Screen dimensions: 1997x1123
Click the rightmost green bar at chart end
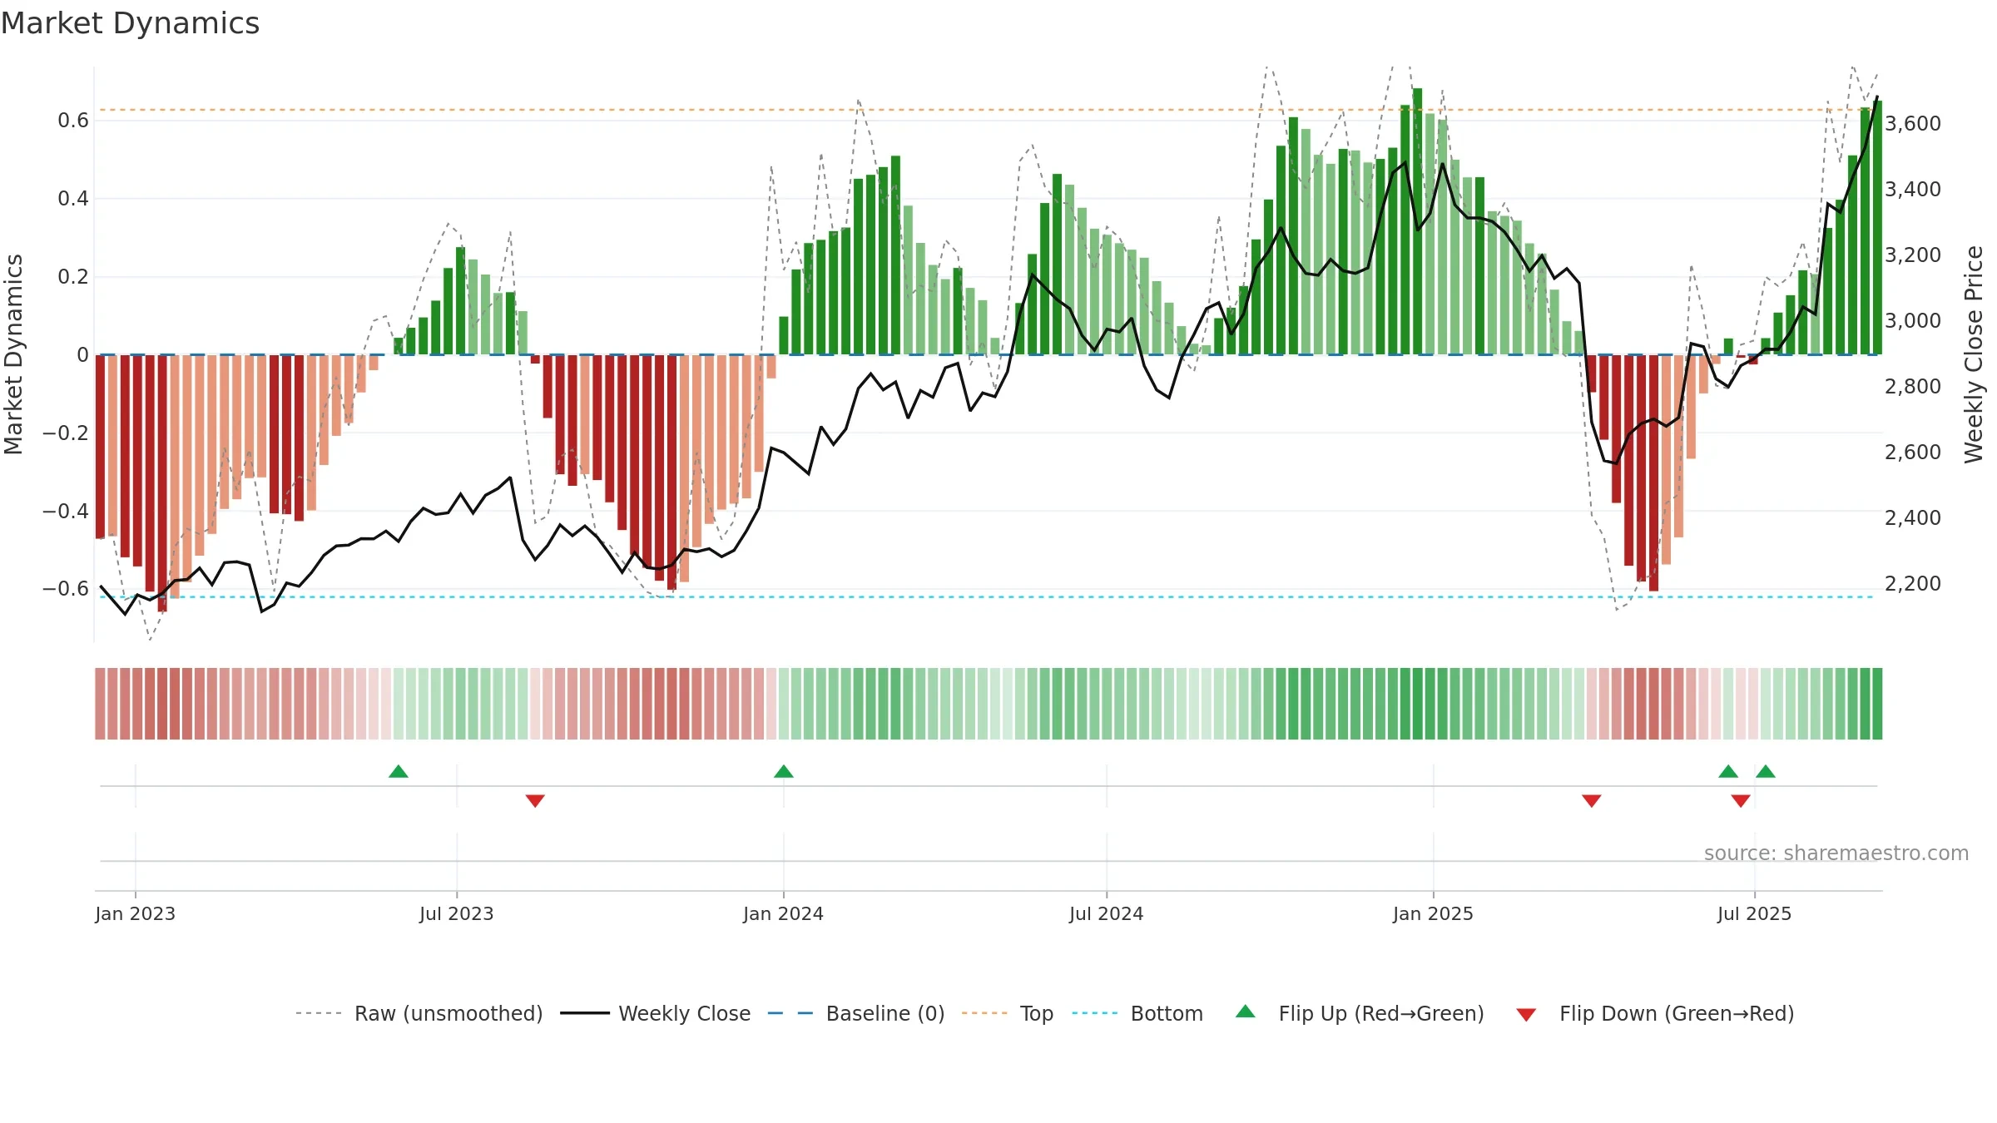point(1877,228)
